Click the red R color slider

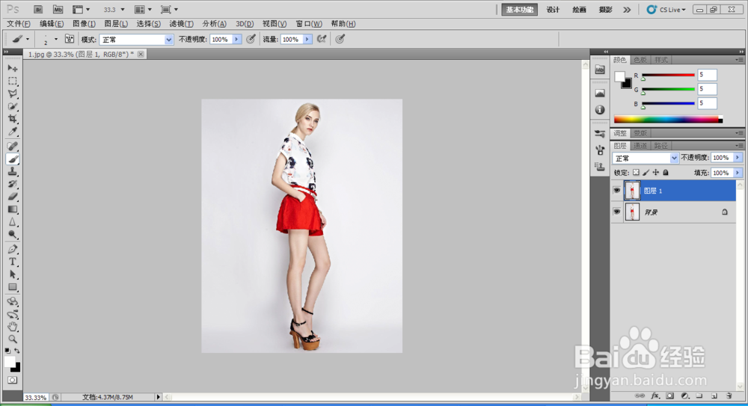pos(668,75)
